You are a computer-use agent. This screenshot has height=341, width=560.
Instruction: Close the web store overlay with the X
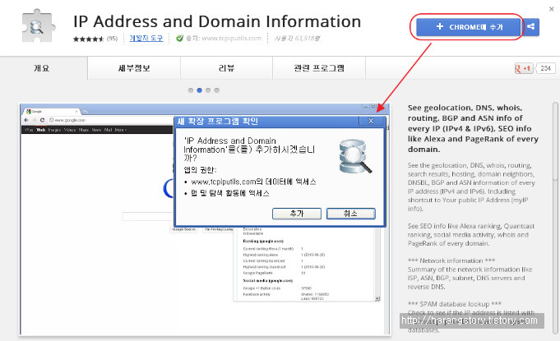tap(552, 9)
